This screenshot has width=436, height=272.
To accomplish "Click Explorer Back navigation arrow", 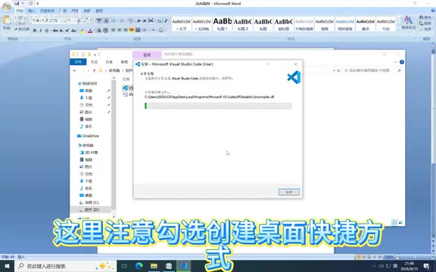I will (x=75, y=70).
